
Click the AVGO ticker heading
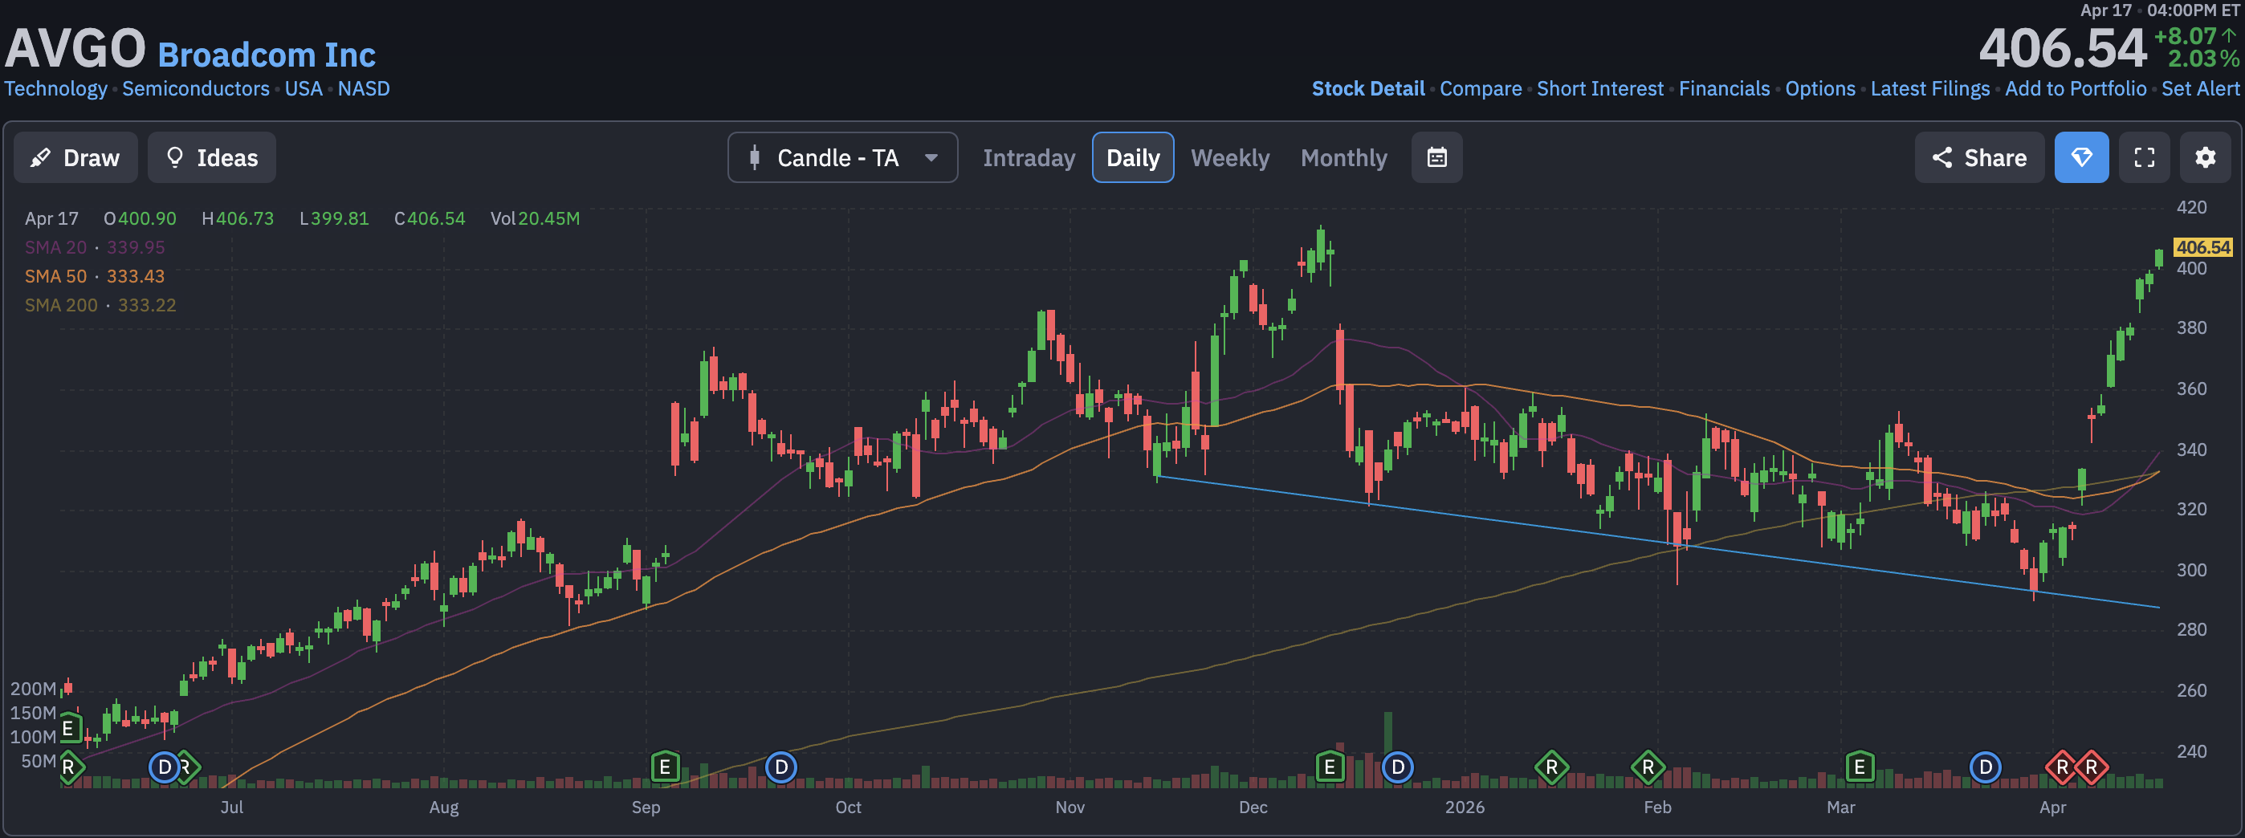(x=75, y=48)
